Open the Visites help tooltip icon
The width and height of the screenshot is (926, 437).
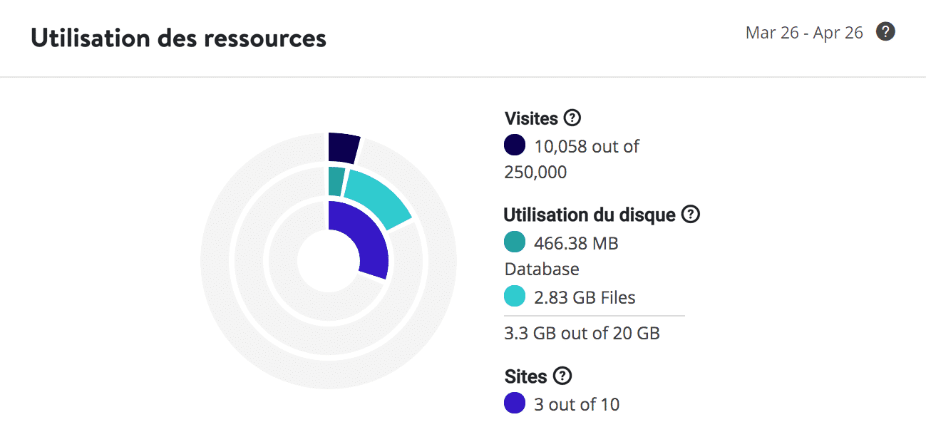coord(574,118)
